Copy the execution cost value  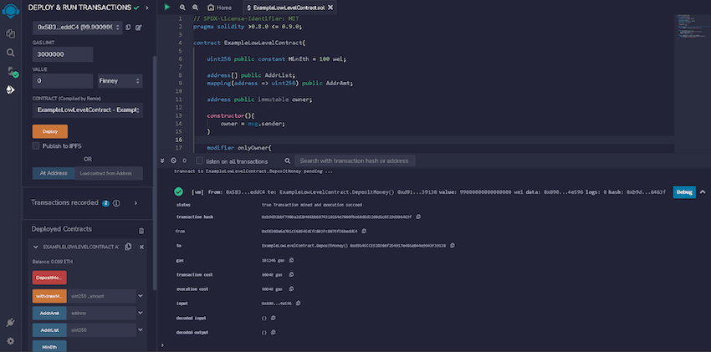point(291,288)
